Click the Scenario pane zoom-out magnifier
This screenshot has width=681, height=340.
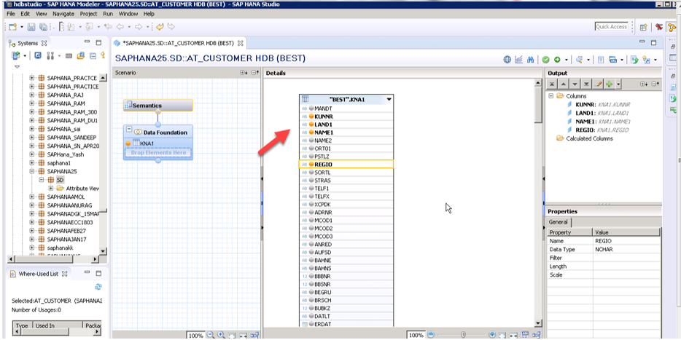point(211,335)
